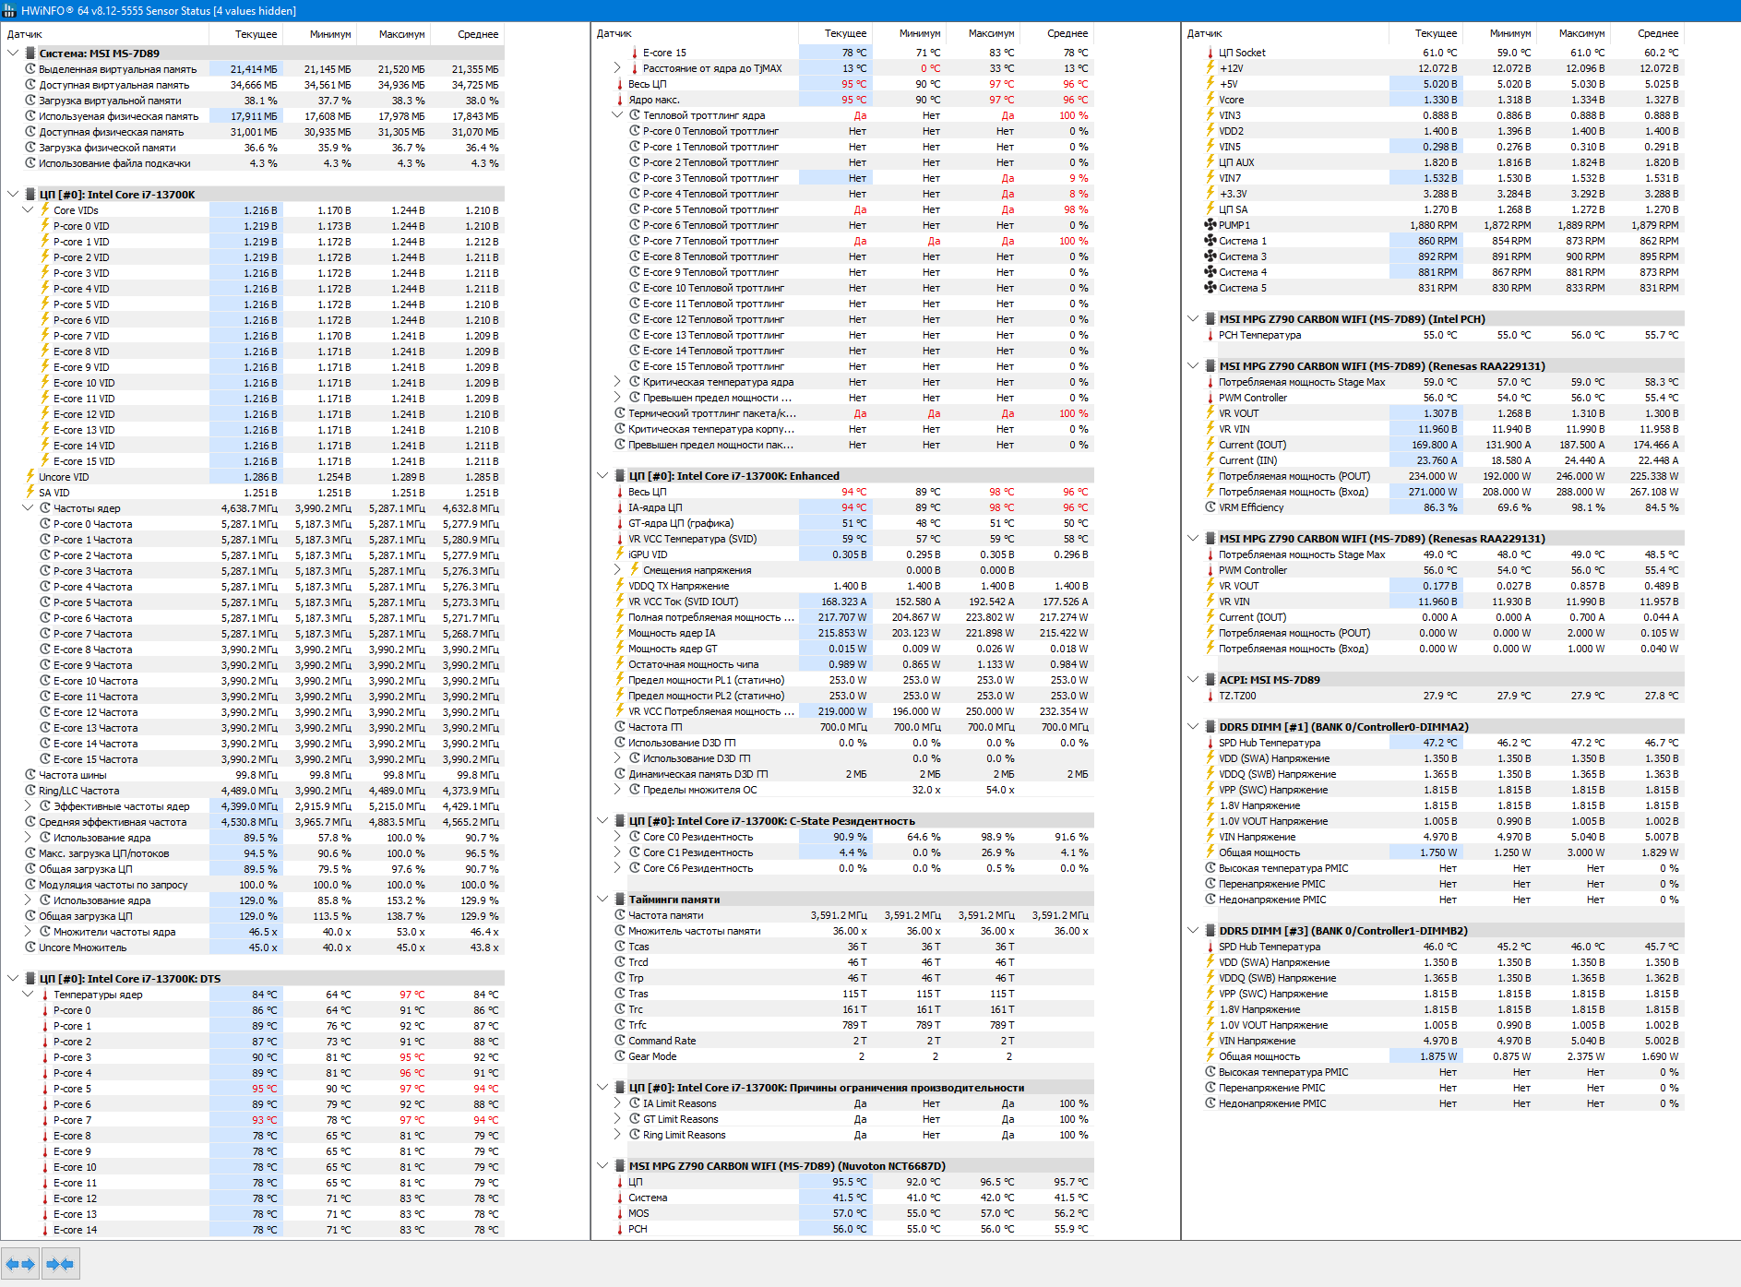Collapse the Intel PCH sensor group
The height and width of the screenshot is (1287, 1741).
[1193, 319]
